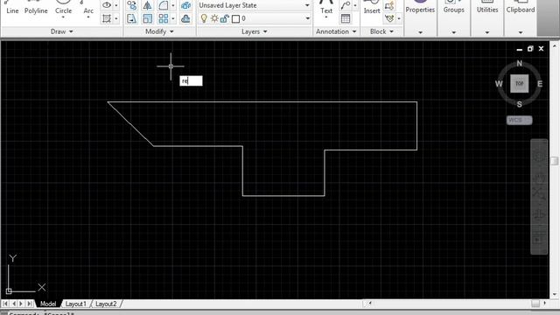Open the WCS coordinate system menu
Screen dimensions: 560x315
[519, 120]
